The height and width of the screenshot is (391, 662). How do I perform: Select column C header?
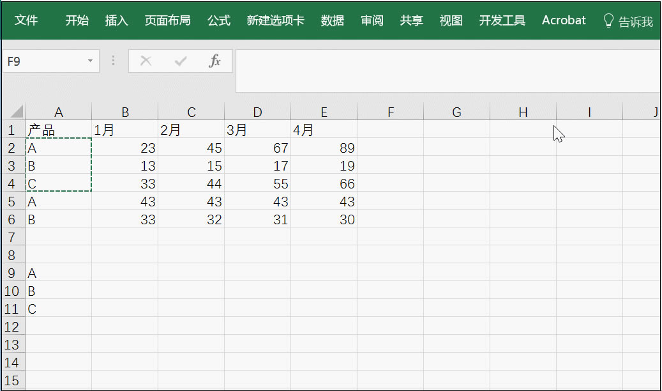pos(192,112)
